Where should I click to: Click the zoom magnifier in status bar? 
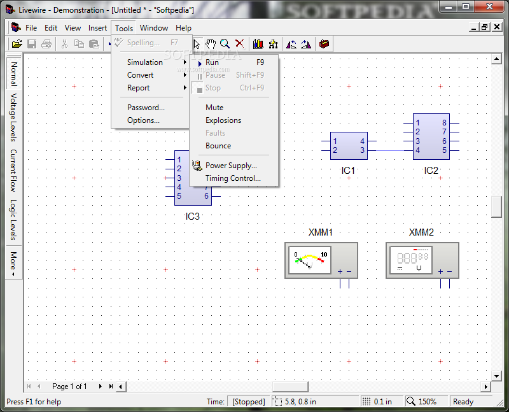point(411,401)
